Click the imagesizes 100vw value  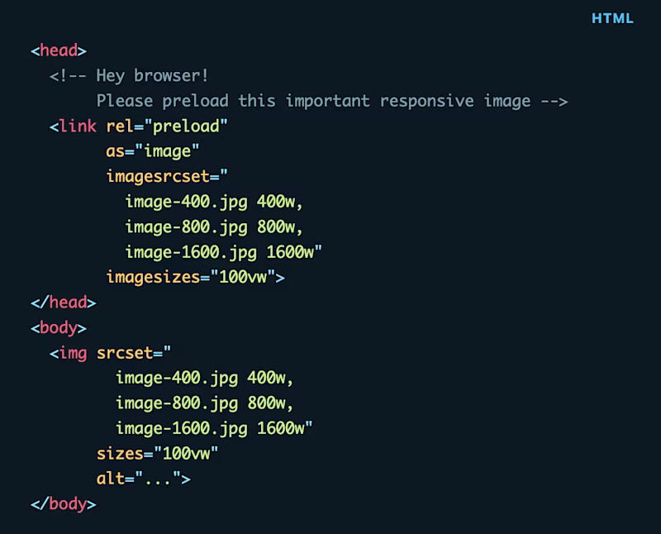(x=245, y=277)
